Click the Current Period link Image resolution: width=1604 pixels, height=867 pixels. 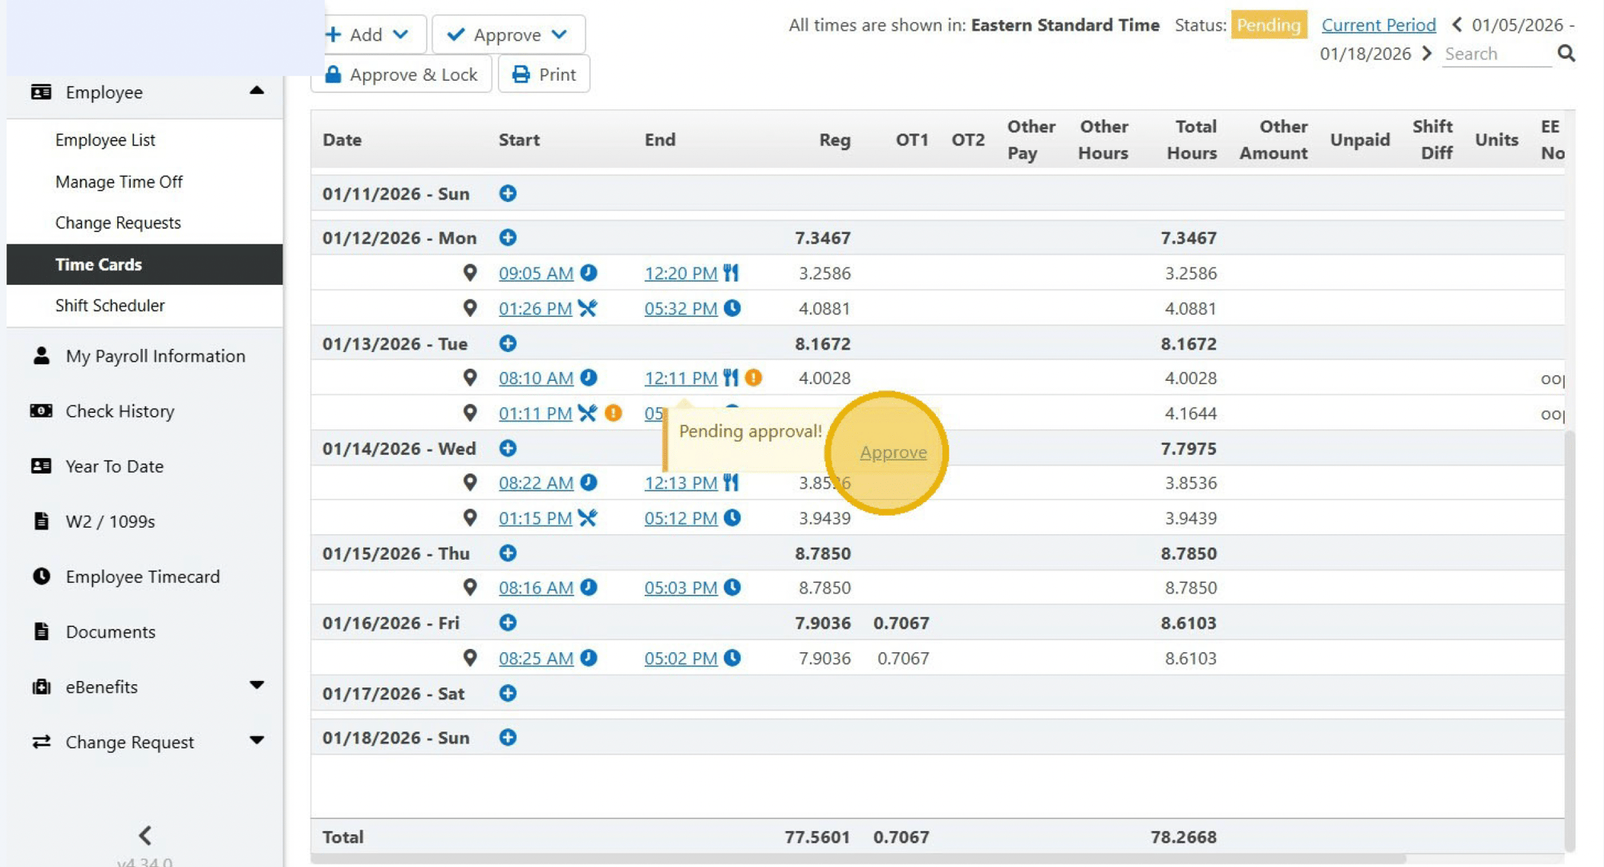click(x=1378, y=25)
